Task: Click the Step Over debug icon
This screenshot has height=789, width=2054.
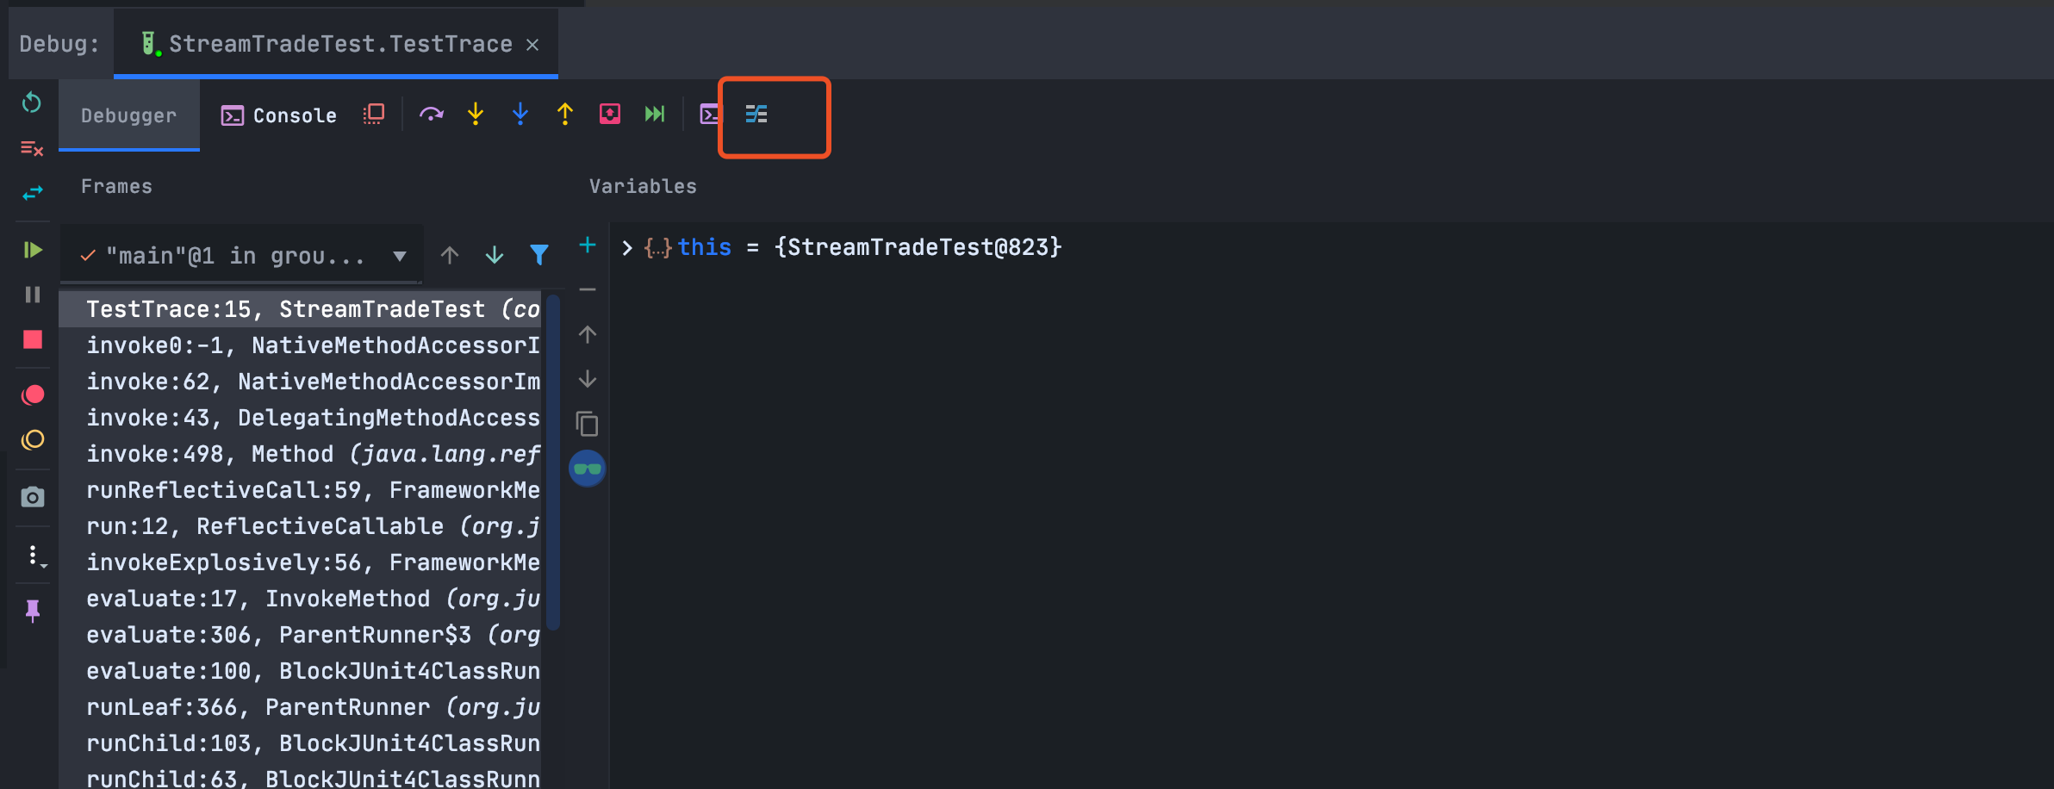Action: (431, 114)
